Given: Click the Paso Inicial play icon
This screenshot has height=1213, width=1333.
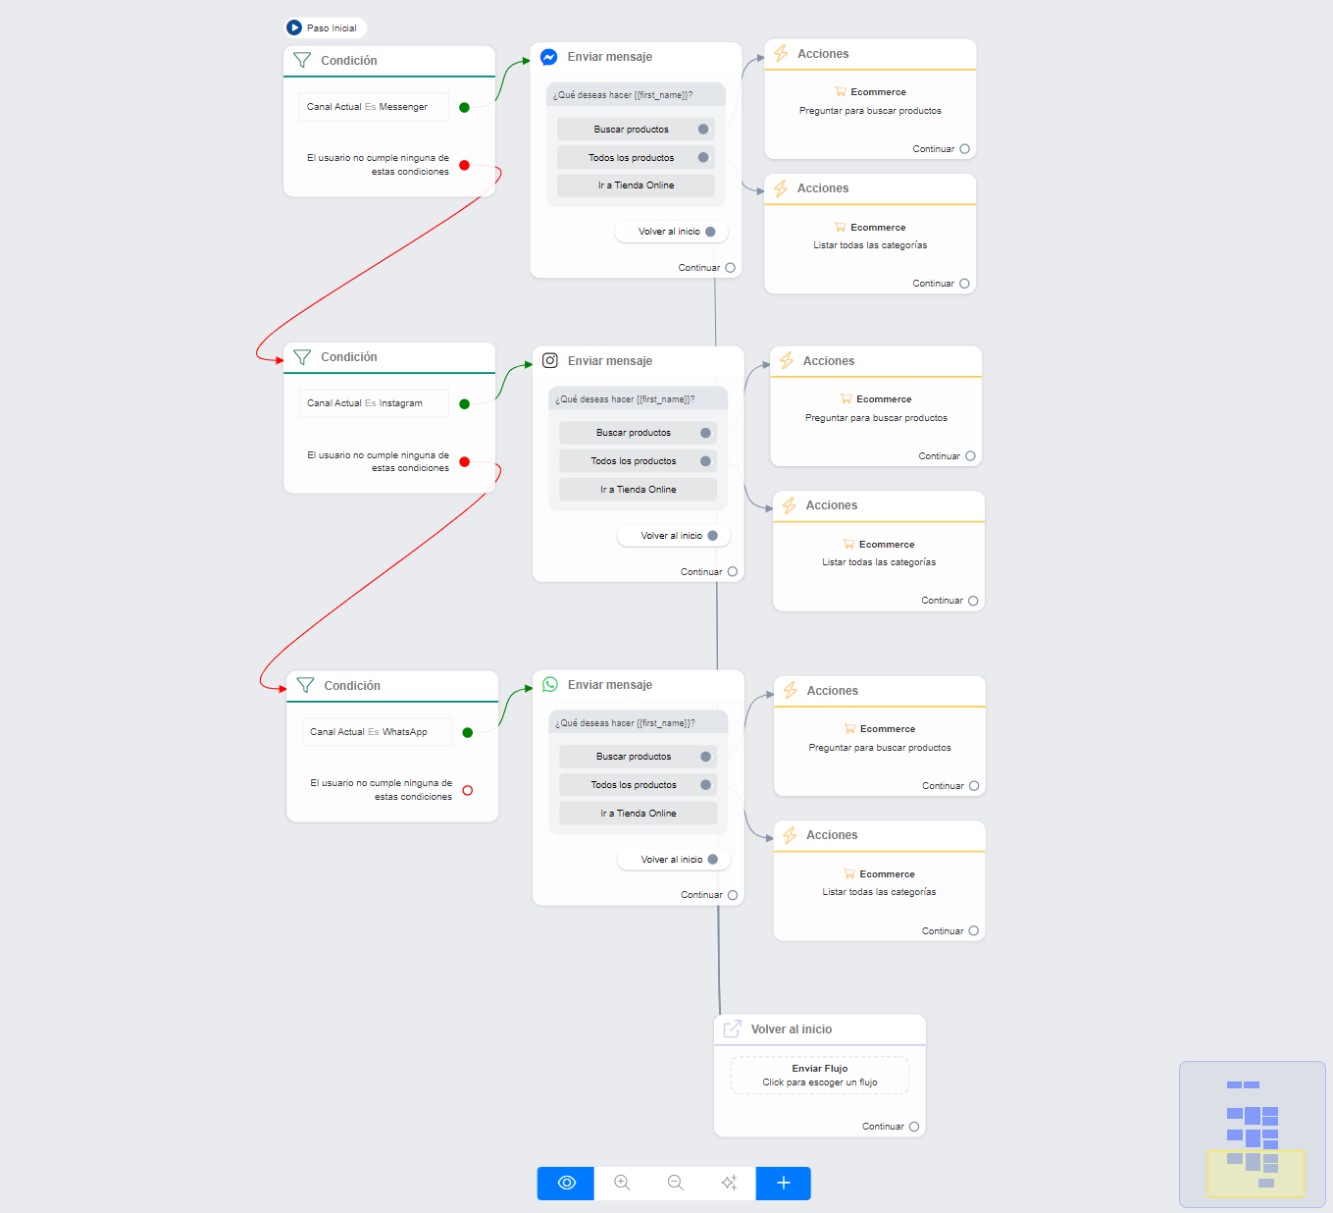Looking at the screenshot, I should tap(294, 27).
